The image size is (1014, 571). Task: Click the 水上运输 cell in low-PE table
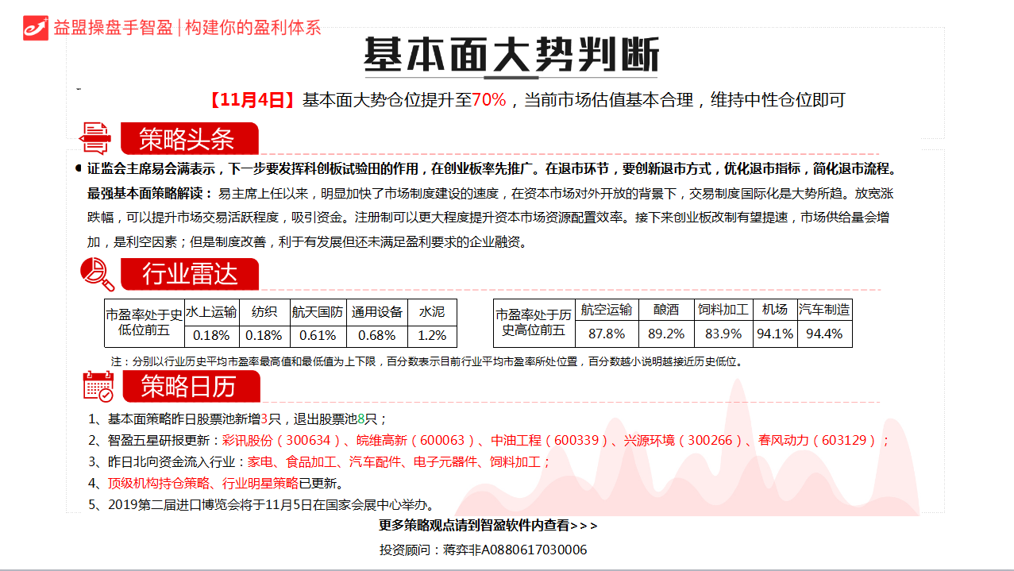(x=210, y=311)
